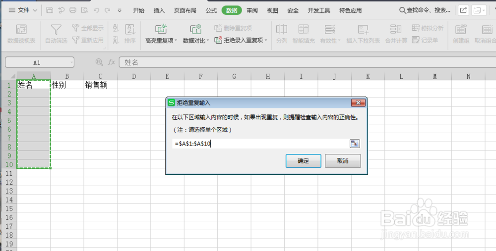
Task: Click the share icon at top right
Action: pyautogui.click(x=463, y=10)
